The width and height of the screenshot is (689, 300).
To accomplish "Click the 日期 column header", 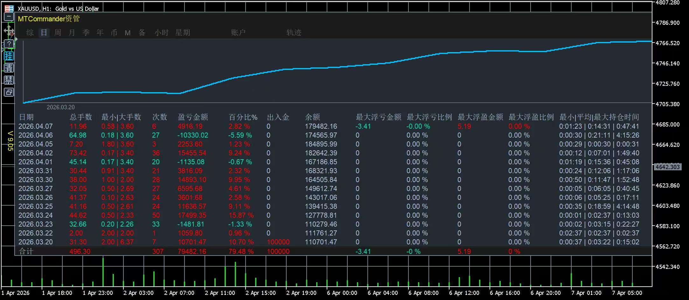I will 26,117.
